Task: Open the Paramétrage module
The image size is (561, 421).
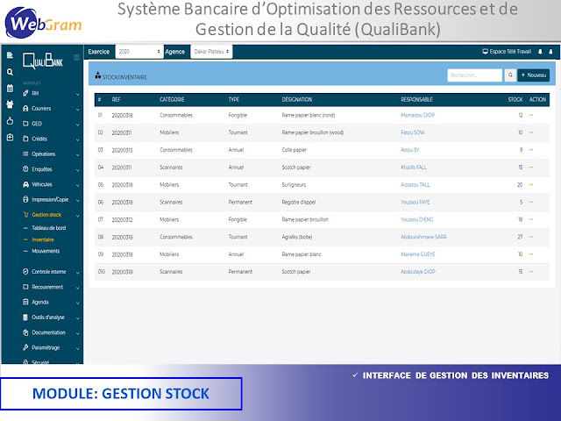Action: pyautogui.click(x=46, y=347)
